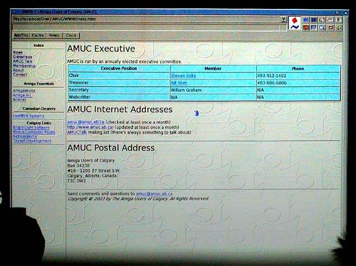Open the Hotlist toolbar icon
This screenshot has height=266, width=356.
339,20
